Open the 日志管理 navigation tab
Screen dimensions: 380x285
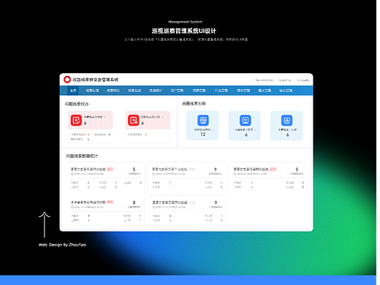(x=221, y=91)
